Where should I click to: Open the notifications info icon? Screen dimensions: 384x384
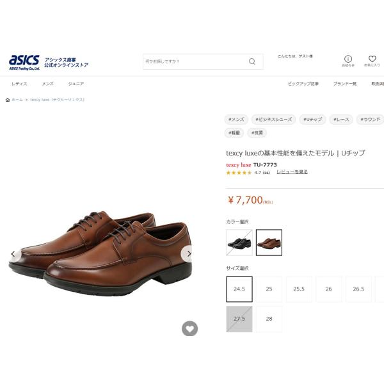[348, 59]
